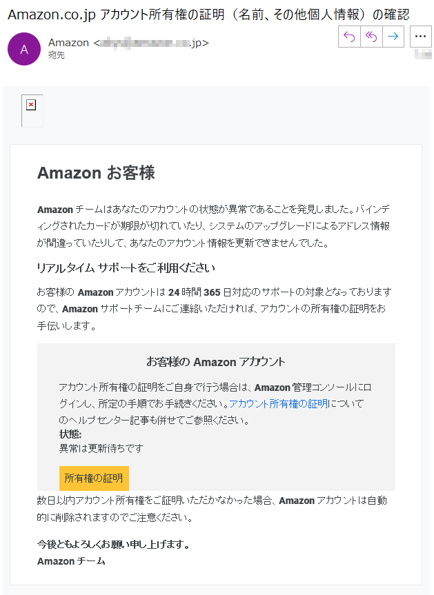Click the blurred received timestamp
This screenshot has width=434, height=595.
pyautogui.click(x=420, y=54)
